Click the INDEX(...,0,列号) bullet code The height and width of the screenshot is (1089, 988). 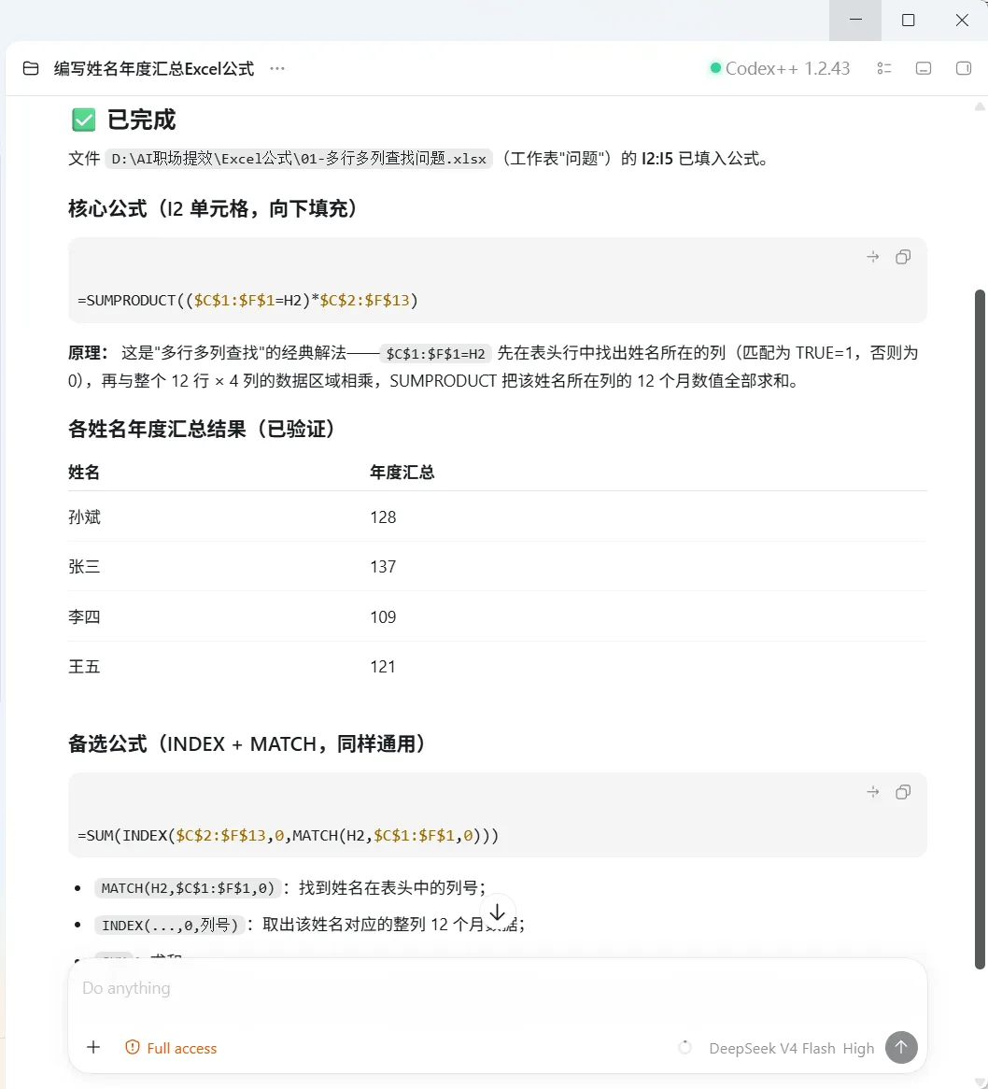coord(169,926)
